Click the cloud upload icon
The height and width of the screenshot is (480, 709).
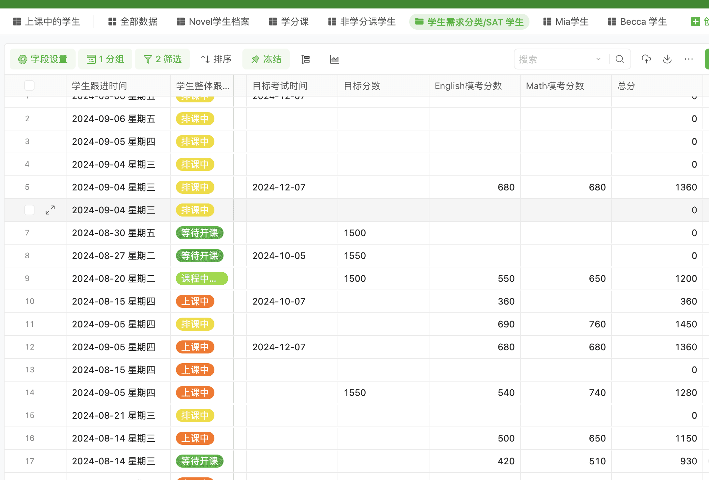(x=646, y=59)
